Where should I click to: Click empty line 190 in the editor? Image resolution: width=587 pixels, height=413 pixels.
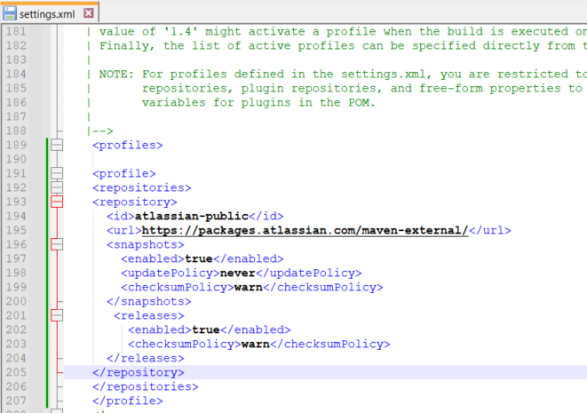click(325, 159)
